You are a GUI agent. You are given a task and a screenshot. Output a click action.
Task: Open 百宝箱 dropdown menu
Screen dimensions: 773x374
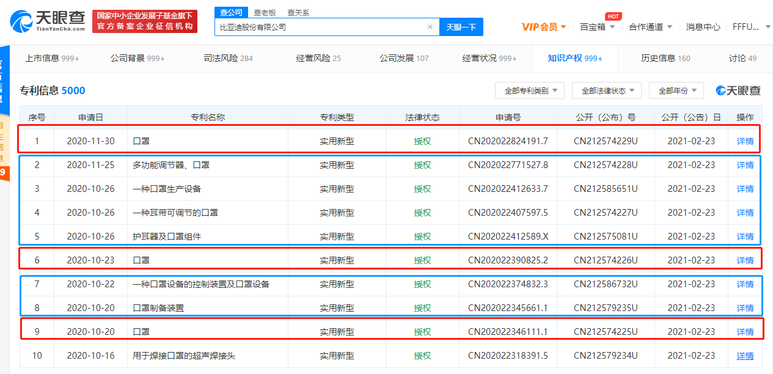[597, 27]
